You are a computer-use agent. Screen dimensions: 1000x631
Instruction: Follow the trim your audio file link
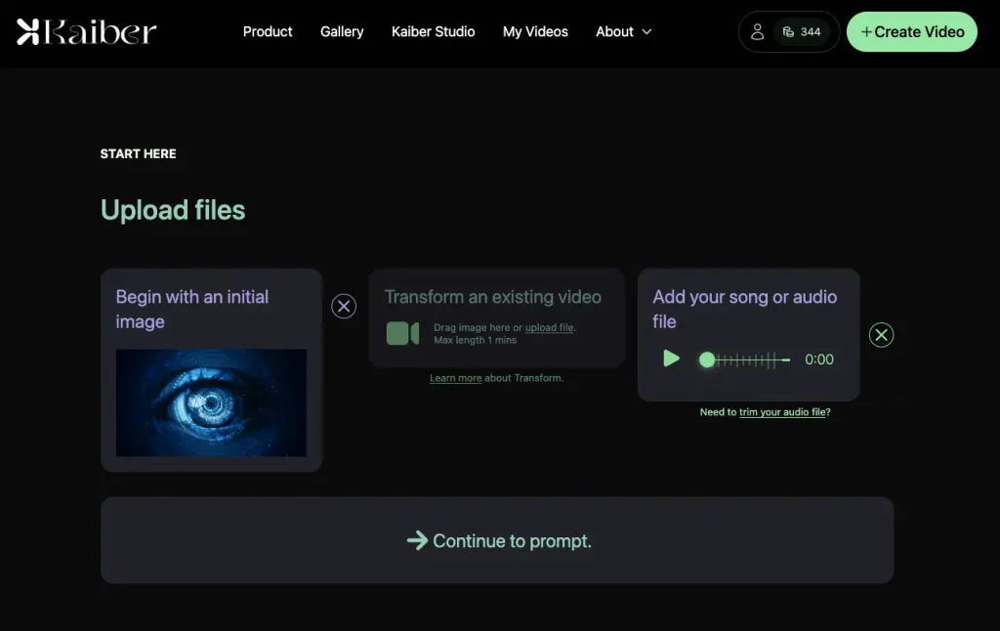pyautogui.click(x=784, y=412)
